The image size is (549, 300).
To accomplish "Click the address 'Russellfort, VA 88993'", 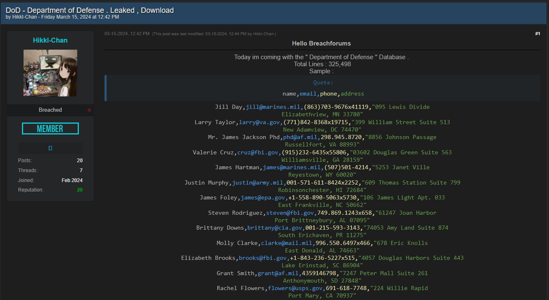I will pos(322,145).
